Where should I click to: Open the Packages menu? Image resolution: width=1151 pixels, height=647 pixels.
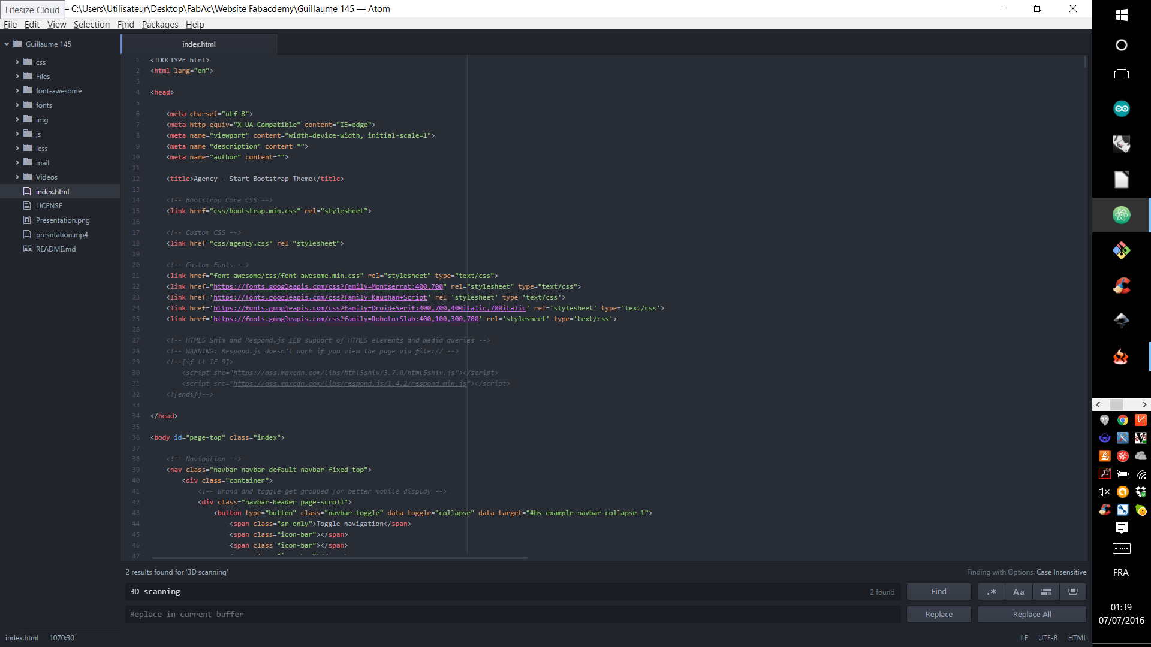[x=159, y=25]
